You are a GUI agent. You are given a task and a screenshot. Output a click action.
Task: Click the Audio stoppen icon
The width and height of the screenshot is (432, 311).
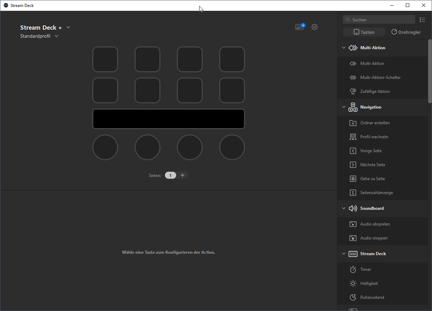353,238
